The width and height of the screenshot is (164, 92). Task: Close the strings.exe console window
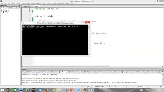click(87, 22)
